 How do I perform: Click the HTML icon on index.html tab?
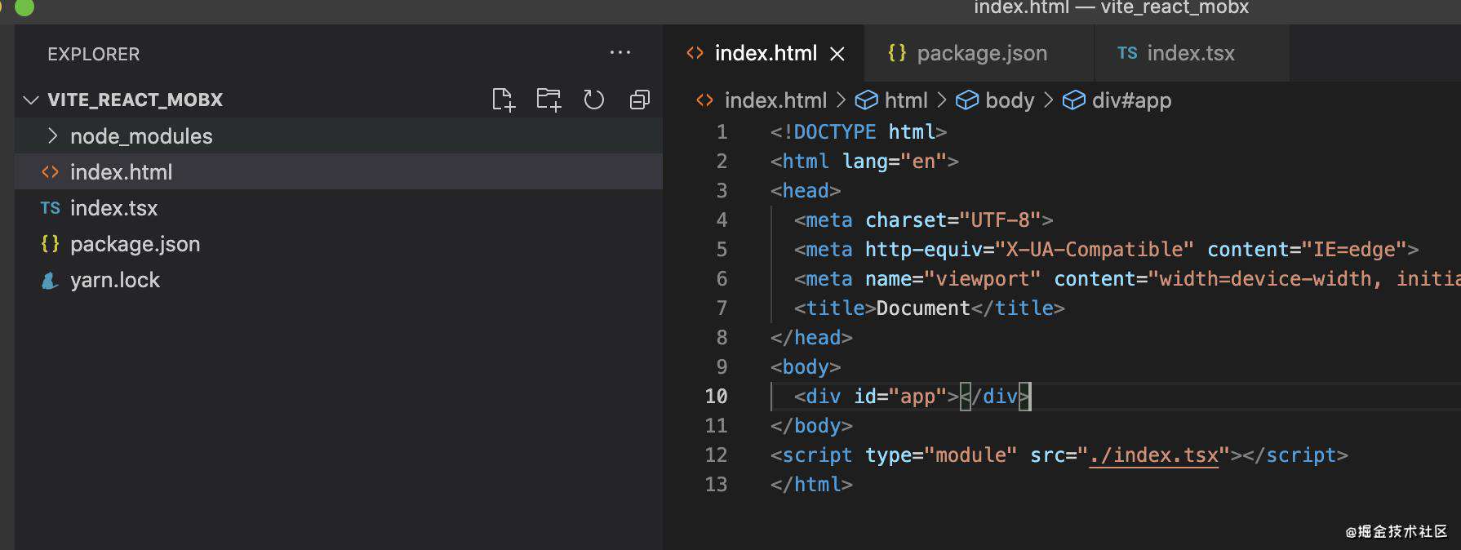point(695,53)
